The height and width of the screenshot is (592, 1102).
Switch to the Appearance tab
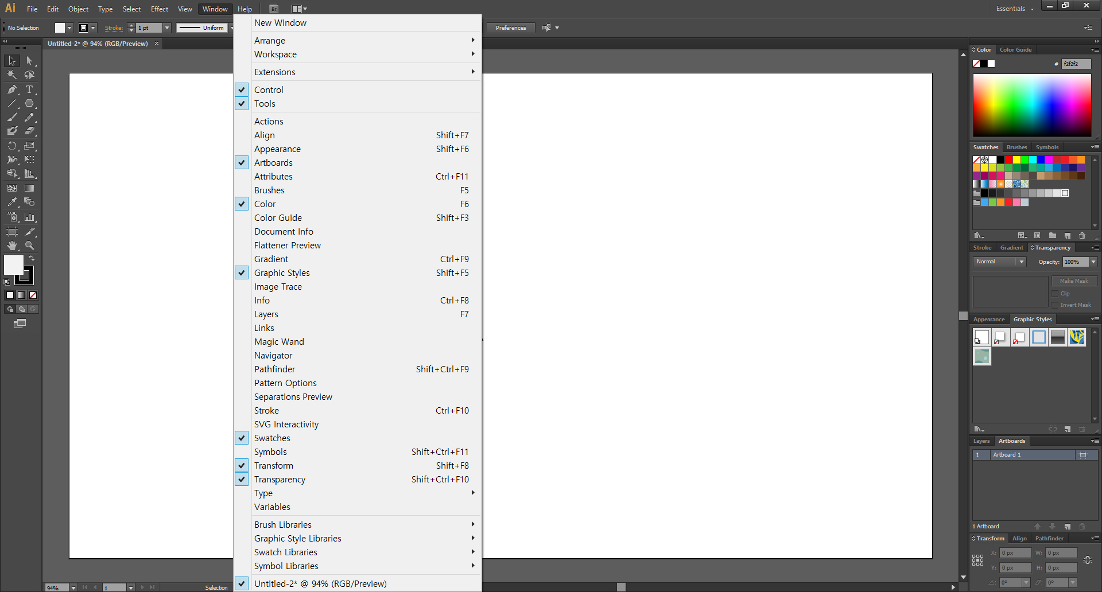989,320
